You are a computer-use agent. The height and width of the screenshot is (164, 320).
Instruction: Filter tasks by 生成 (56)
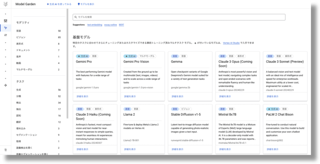[39, 90]
